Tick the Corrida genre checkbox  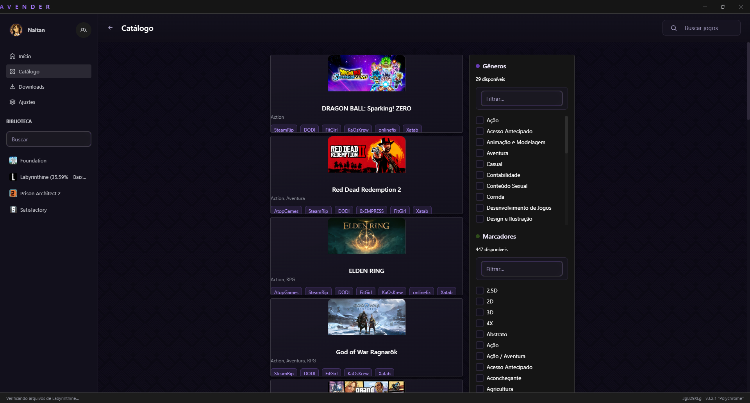pyautogui.click(x=480, y=197)
